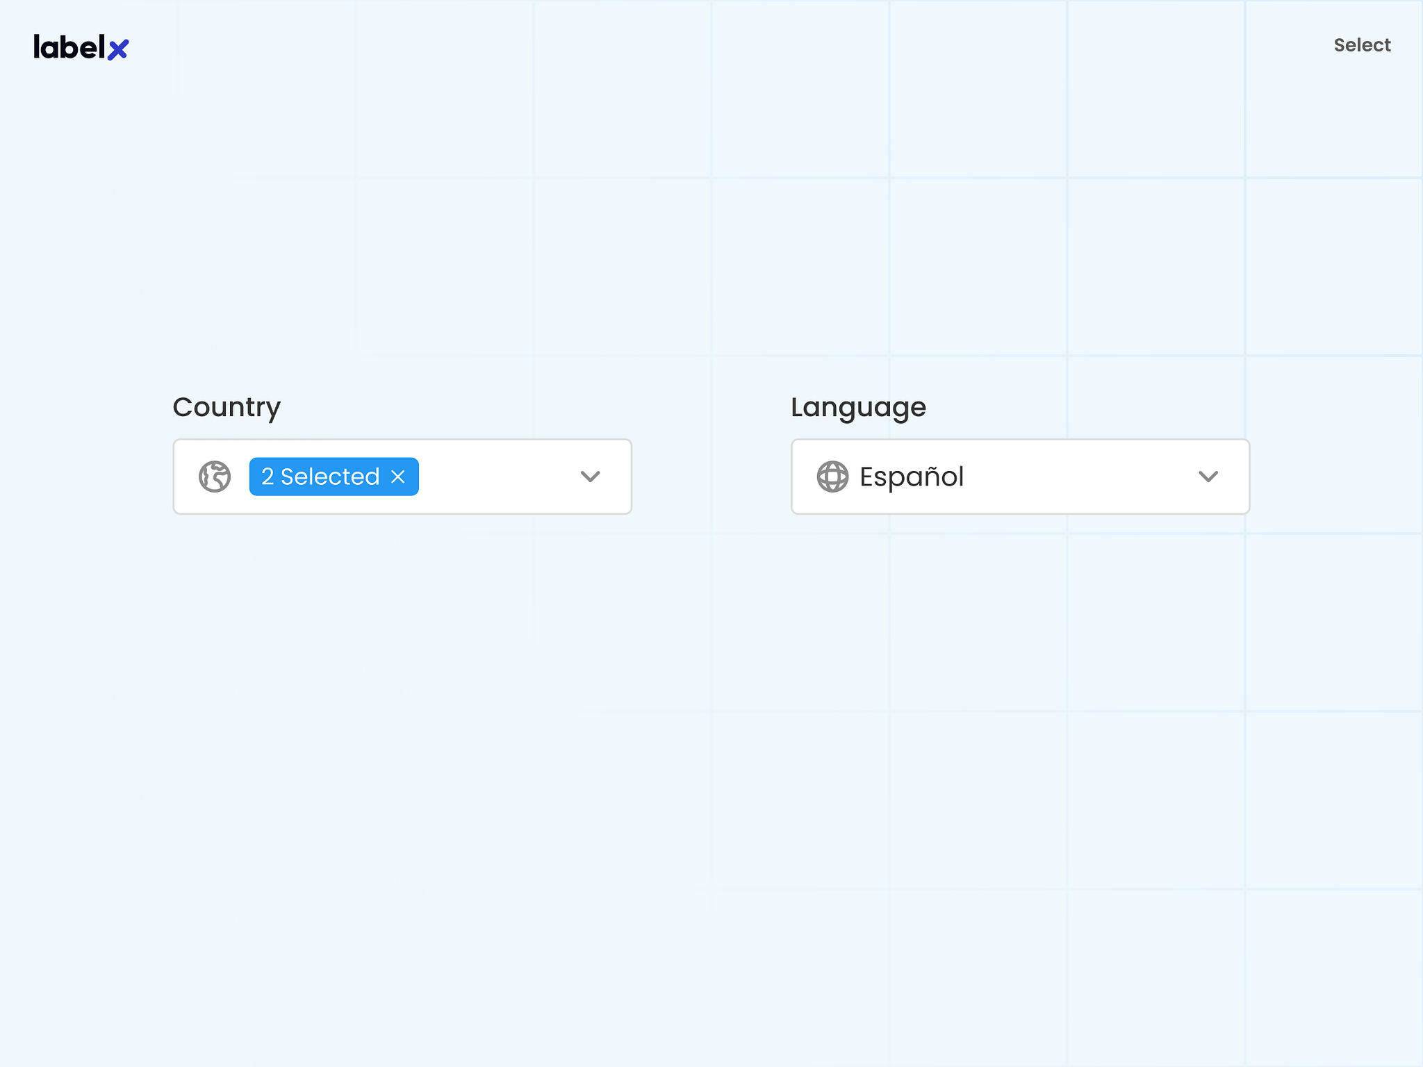Clear selected countries using the chip's cross icon

tap(398, 477)
